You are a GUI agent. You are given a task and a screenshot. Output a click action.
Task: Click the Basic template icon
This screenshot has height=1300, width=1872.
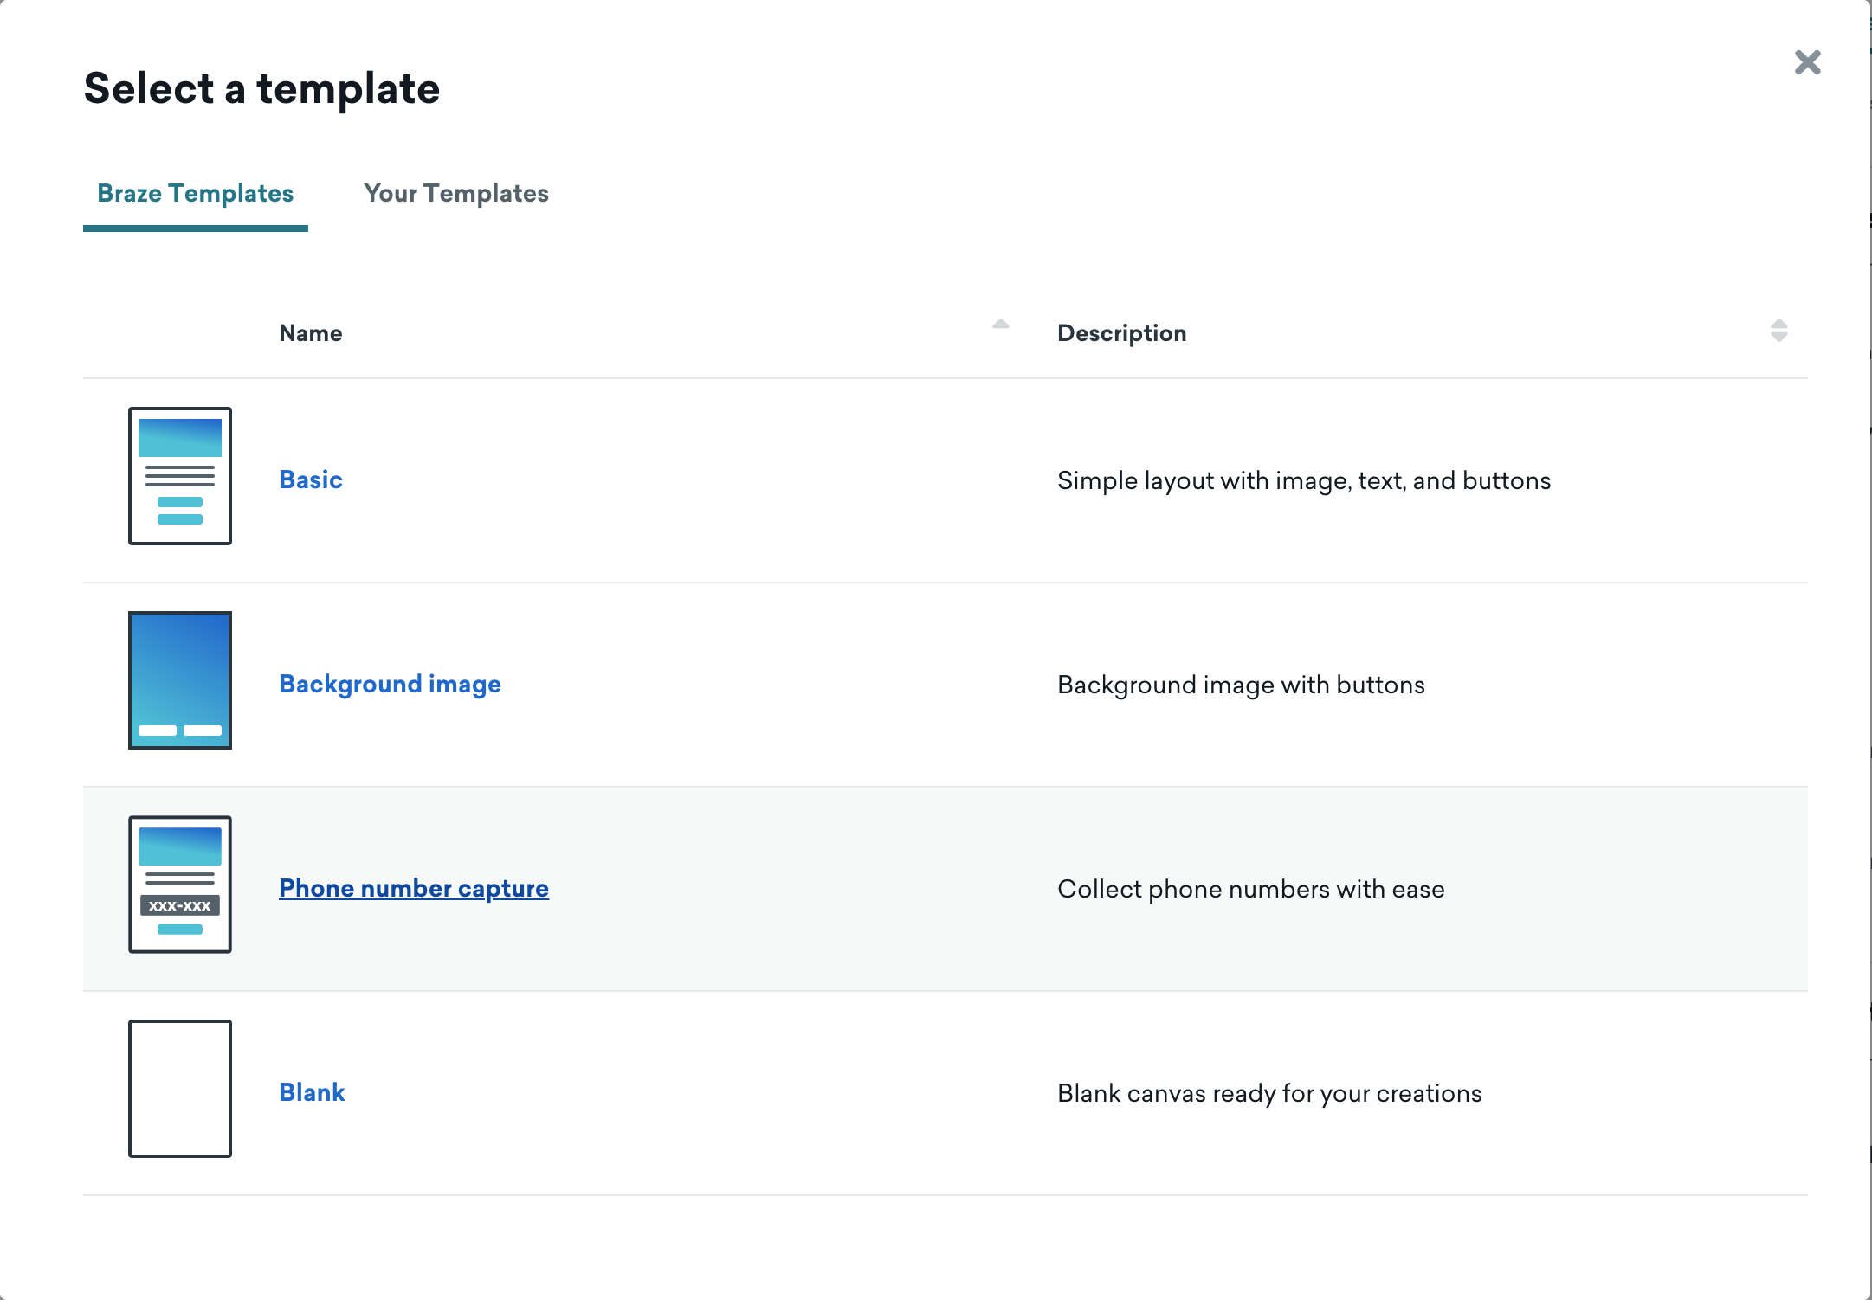pyautogui.click(x=181, y=477)
